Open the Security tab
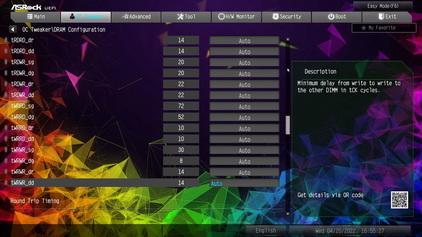The width and height of the screenshot is (422, 237). (286, 17)
